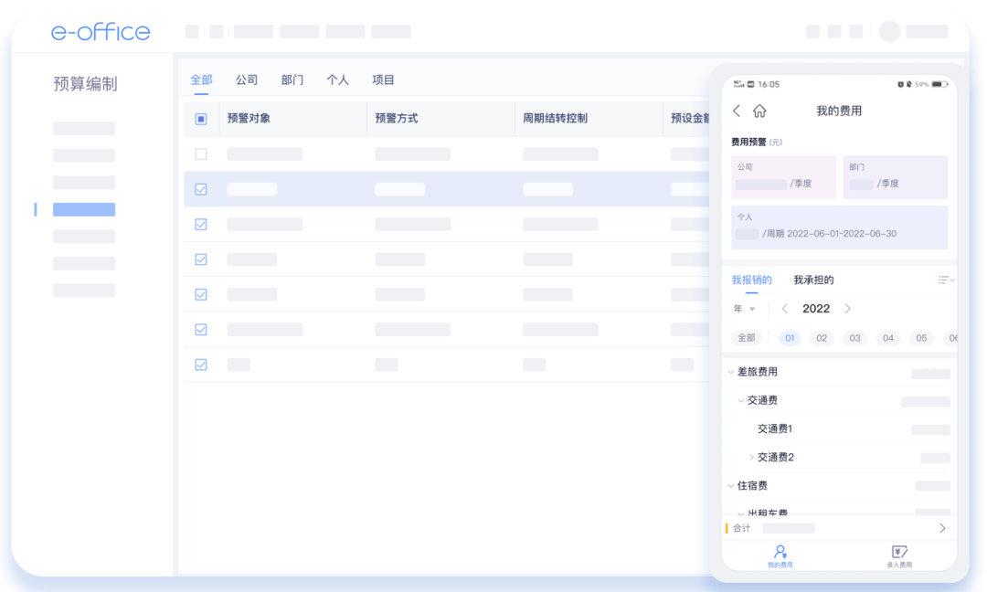987x592 pixels.
Task: Open the 年 dropdown selector
Action: pyautogui.click(x=744, y=309)
